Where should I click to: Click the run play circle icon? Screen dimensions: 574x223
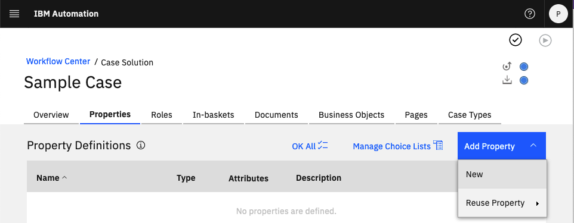pos(545,40)
